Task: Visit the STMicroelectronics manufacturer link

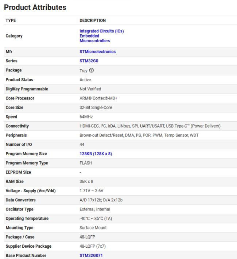Action: coord(97,52)
